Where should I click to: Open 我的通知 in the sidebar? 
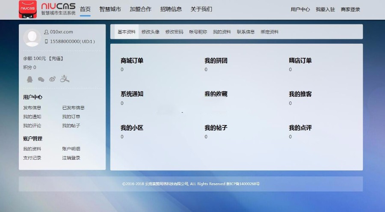(32, 116)
